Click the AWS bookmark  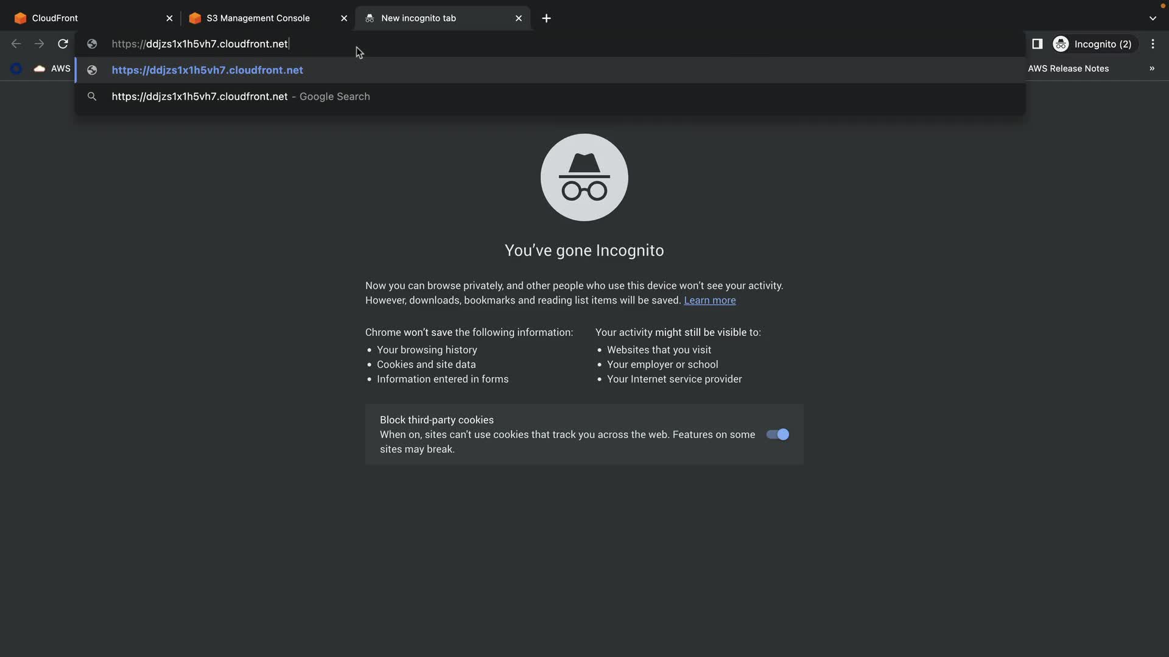(x=52, y=69)
